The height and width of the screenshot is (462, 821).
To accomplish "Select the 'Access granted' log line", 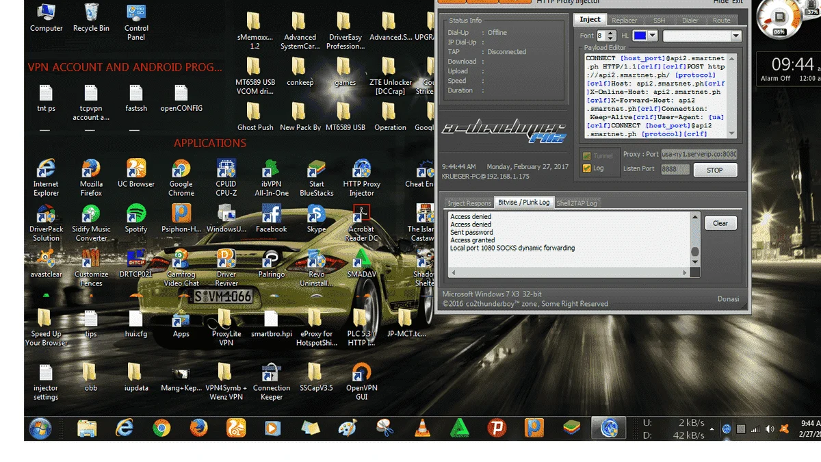I will click(473, 240).
